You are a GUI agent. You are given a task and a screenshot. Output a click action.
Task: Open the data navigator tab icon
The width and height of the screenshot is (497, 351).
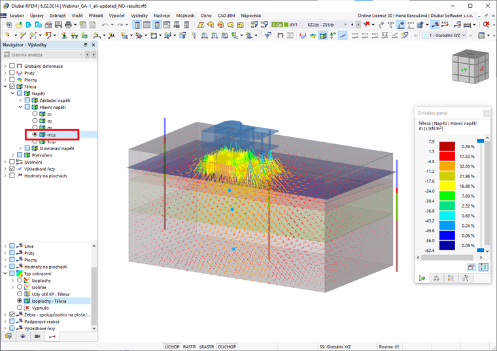(x=9, y=336)
